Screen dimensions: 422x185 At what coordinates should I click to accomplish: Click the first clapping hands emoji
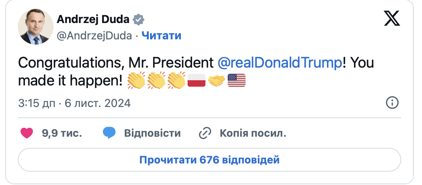(136, 80)
